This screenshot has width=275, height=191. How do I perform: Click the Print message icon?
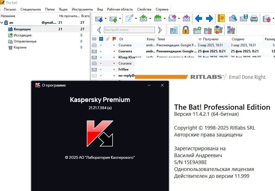coord(254,18)
